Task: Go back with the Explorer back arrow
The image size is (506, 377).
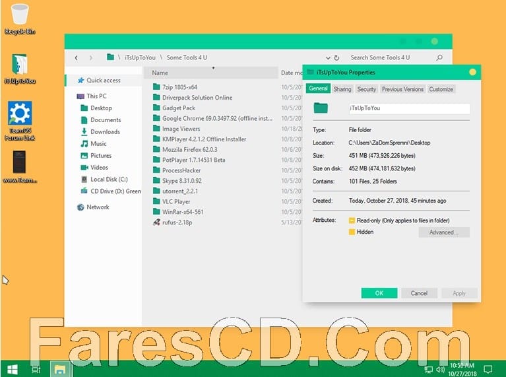Action: (76, 57)
